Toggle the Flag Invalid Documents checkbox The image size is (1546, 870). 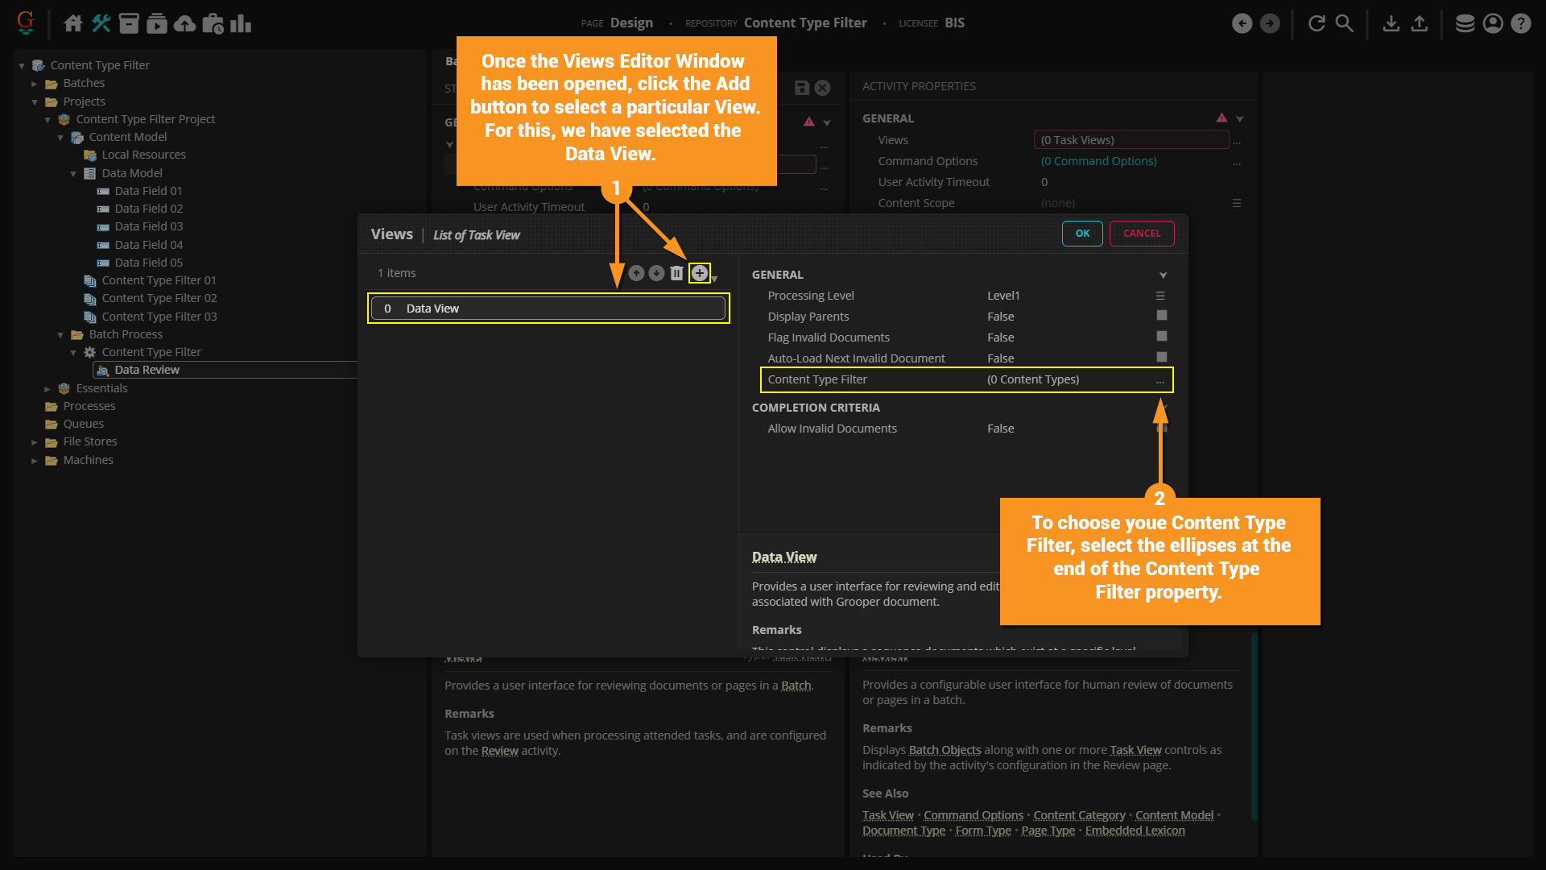1161,337
